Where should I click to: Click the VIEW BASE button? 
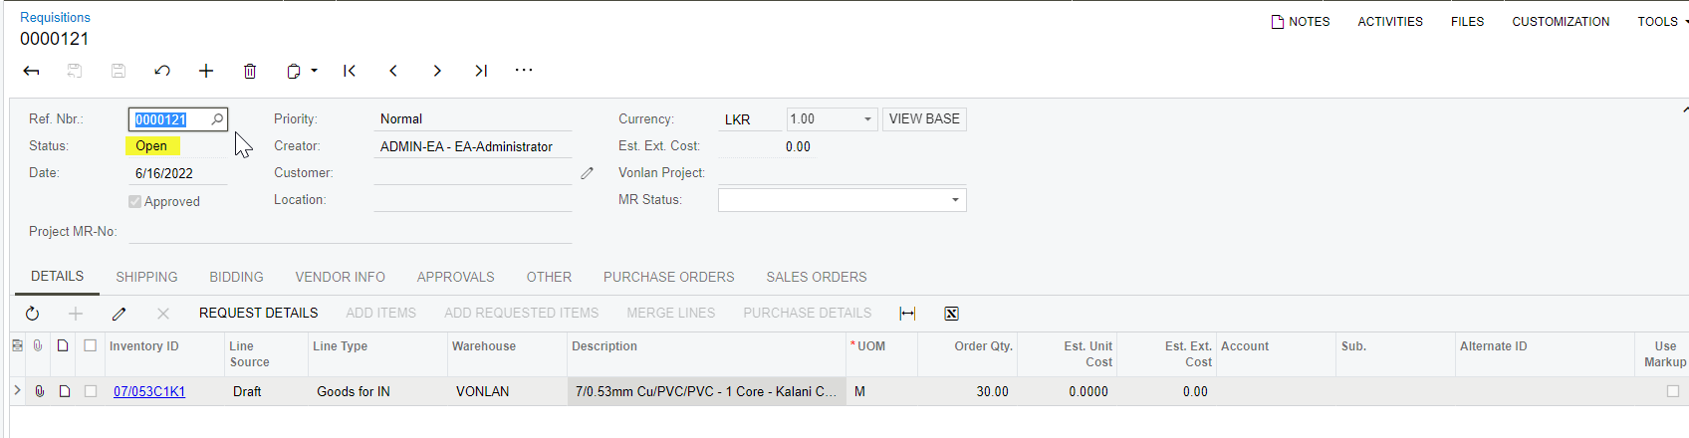pyautogui.click(x=924, y=119)
